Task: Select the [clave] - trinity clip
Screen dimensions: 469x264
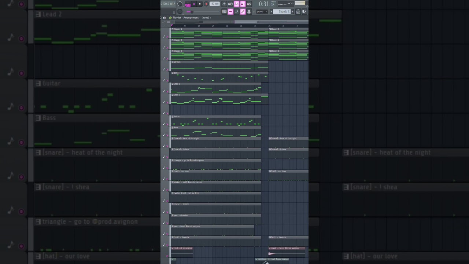Action: click(216, 208)
